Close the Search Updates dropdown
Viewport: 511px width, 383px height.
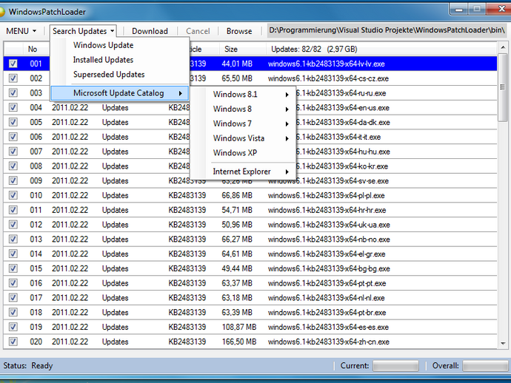point(84,31)
